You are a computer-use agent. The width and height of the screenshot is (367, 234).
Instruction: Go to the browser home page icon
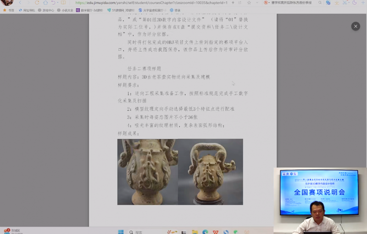pos(45,3)
